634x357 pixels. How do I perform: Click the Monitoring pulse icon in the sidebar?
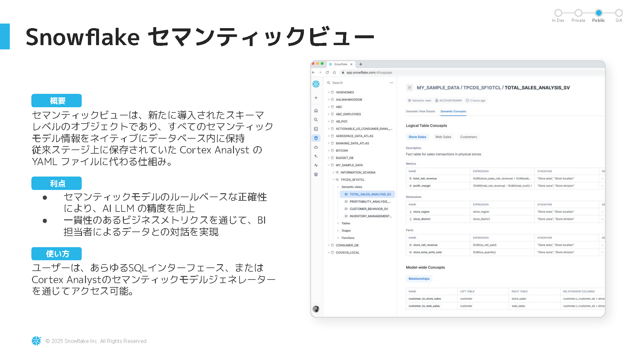coord(316,165)
